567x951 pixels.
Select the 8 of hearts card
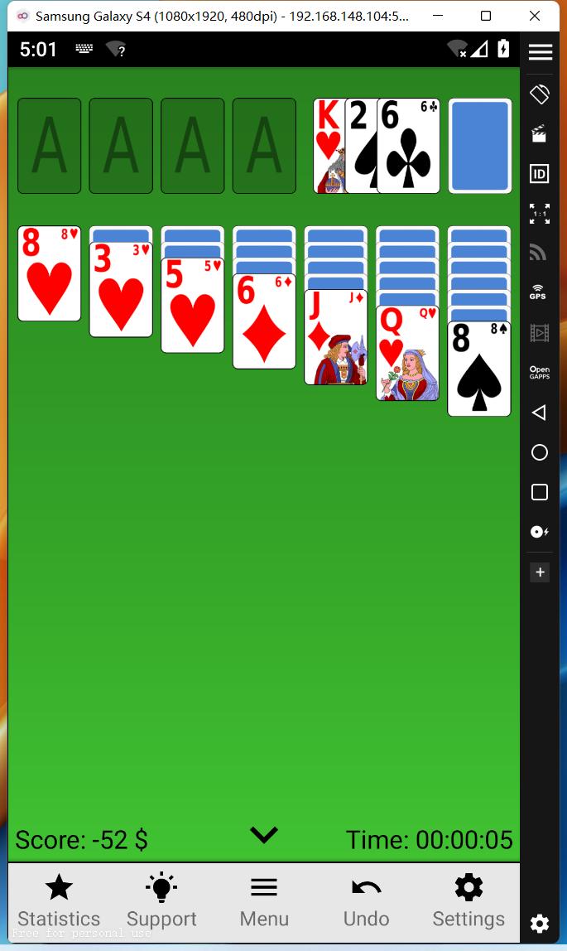(x=49, y=273)
